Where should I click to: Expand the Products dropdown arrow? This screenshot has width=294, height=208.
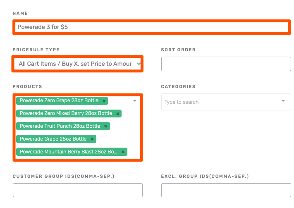[x=135, y=100]
